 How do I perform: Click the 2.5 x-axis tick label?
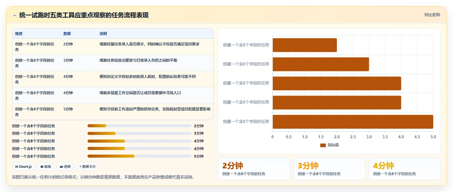point(353,137)
